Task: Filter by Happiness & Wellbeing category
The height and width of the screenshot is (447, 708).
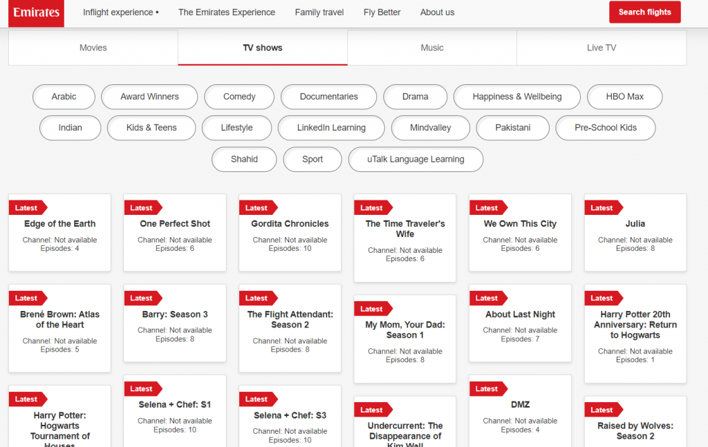Action: tap(517, 97)
